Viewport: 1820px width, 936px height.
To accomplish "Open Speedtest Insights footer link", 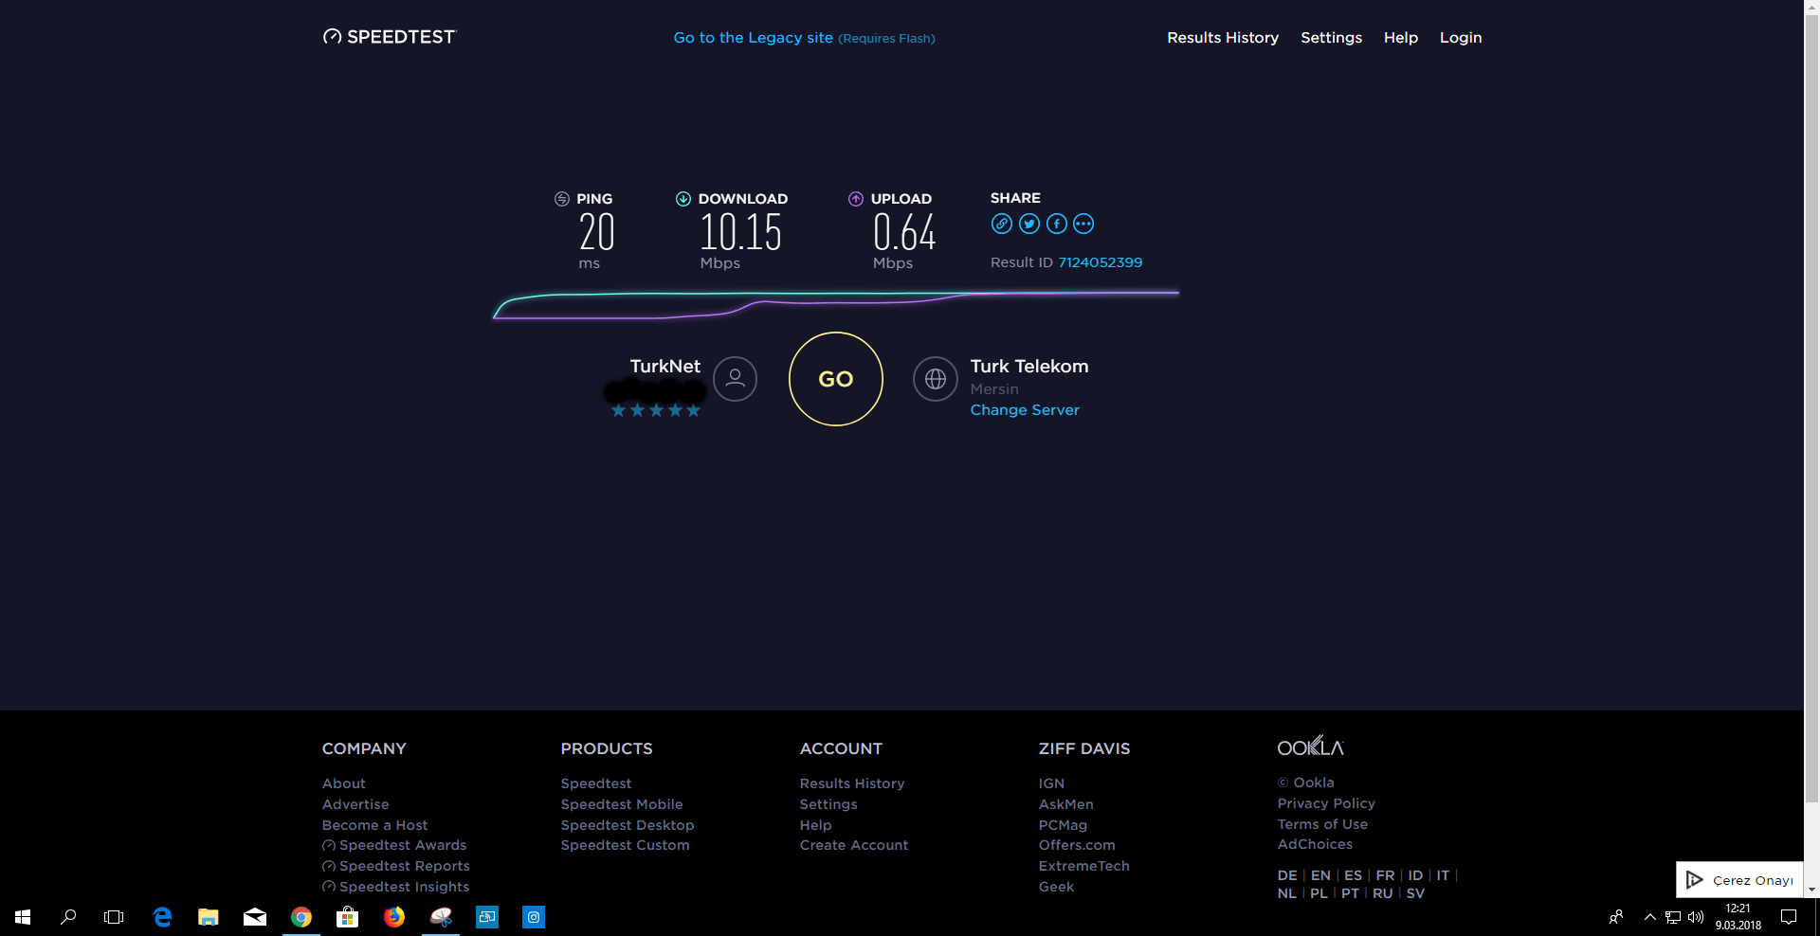I will 396,887.
